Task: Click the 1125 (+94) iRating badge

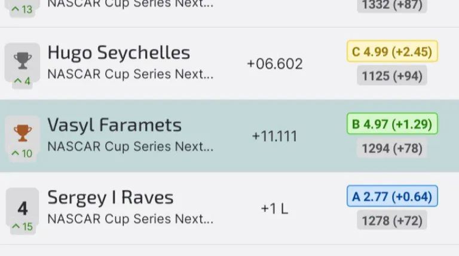Action: [x=392, y=76]
